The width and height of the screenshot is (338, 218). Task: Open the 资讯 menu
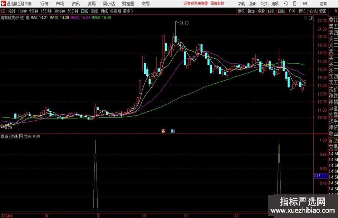point(76,4)
